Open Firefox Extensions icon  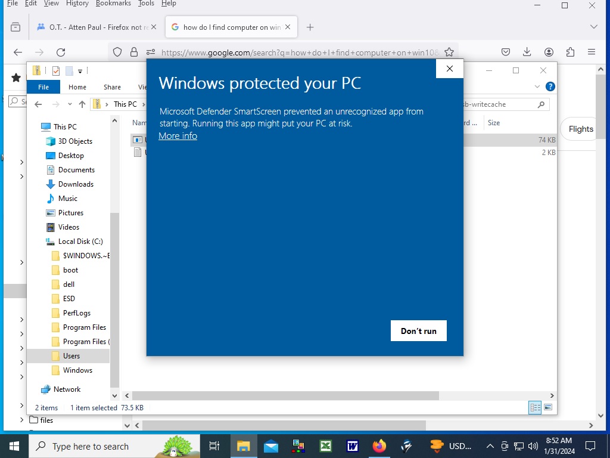(570, 52)
